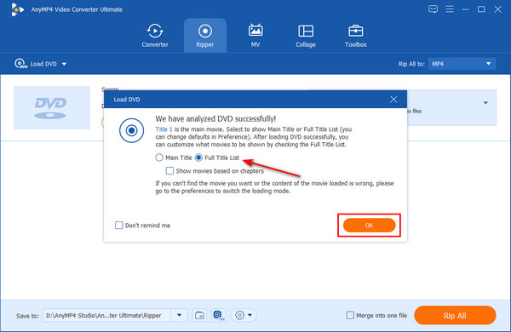Open the output folder icon
The width and height of the screenshot is (511, 332).
coord(199,315)
